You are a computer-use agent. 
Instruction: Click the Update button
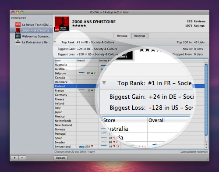[61, 158]
